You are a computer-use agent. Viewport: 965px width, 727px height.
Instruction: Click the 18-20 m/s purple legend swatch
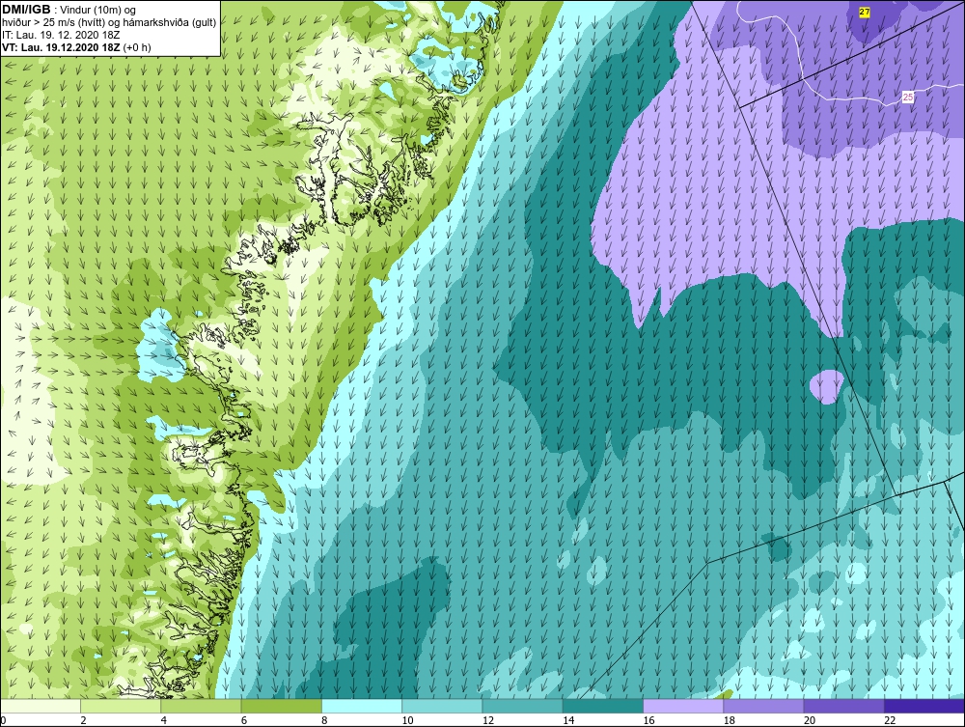[763, 706]
